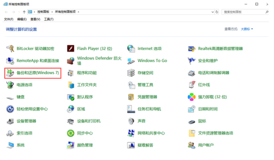The width and height of the screenshot is (274, 160).
Task: Click the refresh button beside address bar
Action: [x=217, y=12]
